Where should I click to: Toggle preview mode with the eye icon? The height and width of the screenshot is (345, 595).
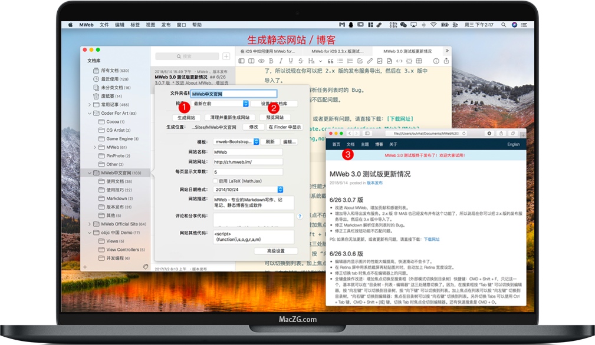pyautogui.click(x=261, y=62)
